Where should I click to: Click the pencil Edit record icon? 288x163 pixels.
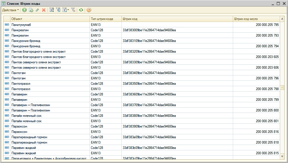[x=37, y=10]
